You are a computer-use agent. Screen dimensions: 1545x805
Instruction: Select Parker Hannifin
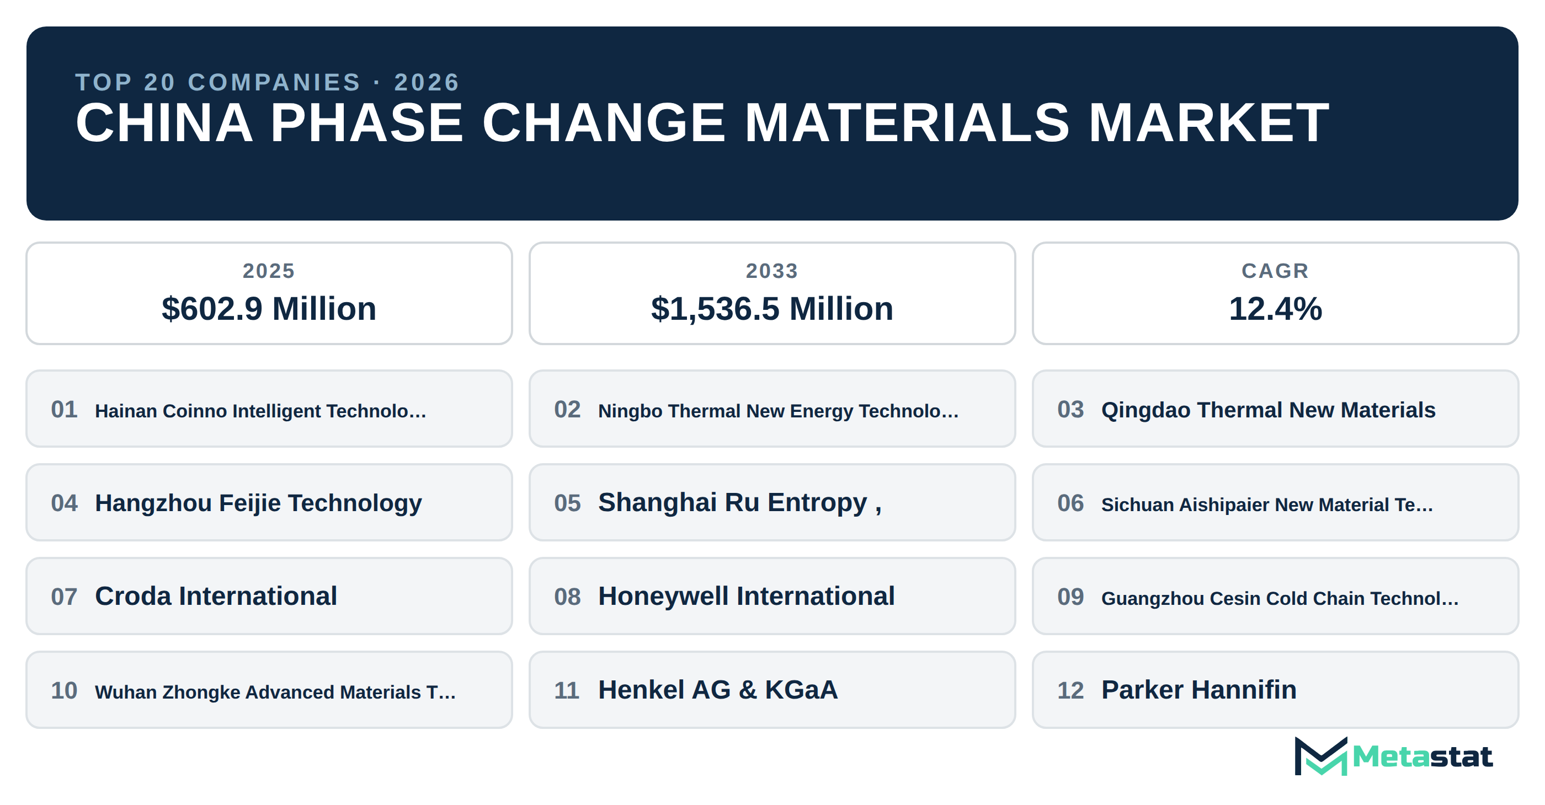[1275, 690]
